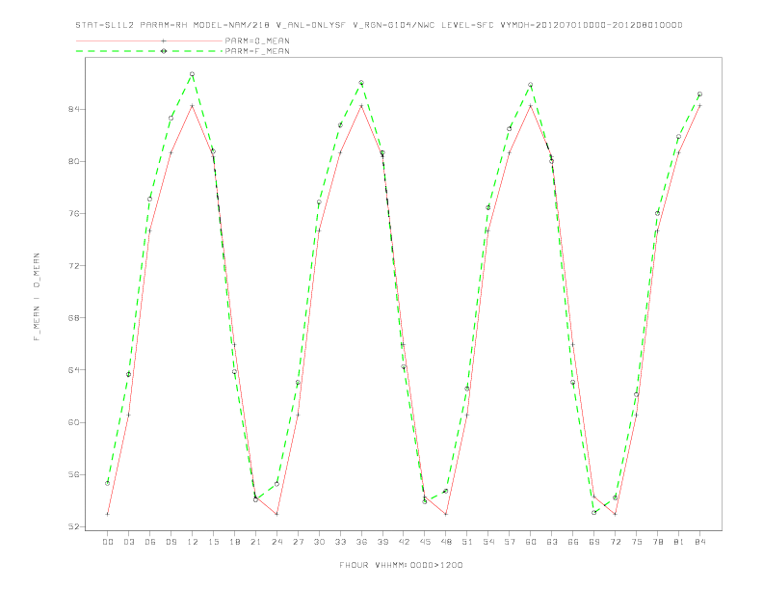Click LEVEL=SFC in the chart title
This screenshot has width=763, height=590.
[x=467, y=25]
